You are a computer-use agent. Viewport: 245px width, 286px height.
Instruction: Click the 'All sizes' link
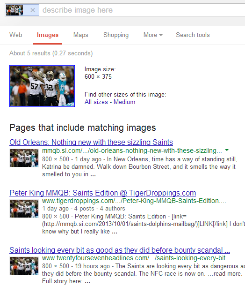pyautogui.click(x=96, y=102)
